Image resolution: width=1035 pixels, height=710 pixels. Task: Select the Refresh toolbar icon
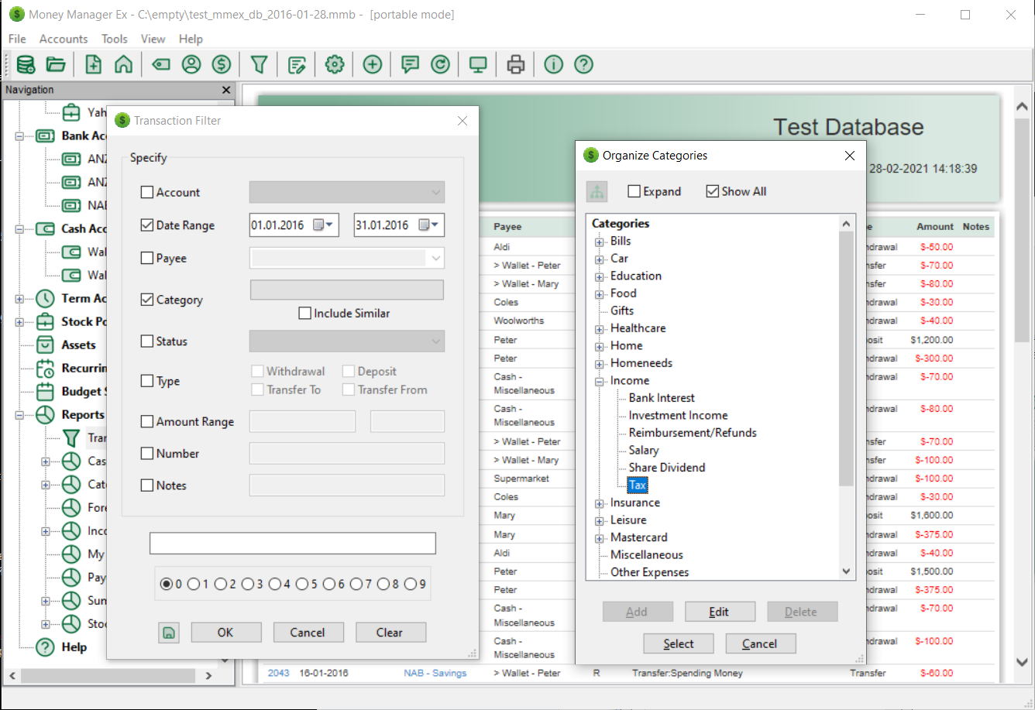[440, 64]
